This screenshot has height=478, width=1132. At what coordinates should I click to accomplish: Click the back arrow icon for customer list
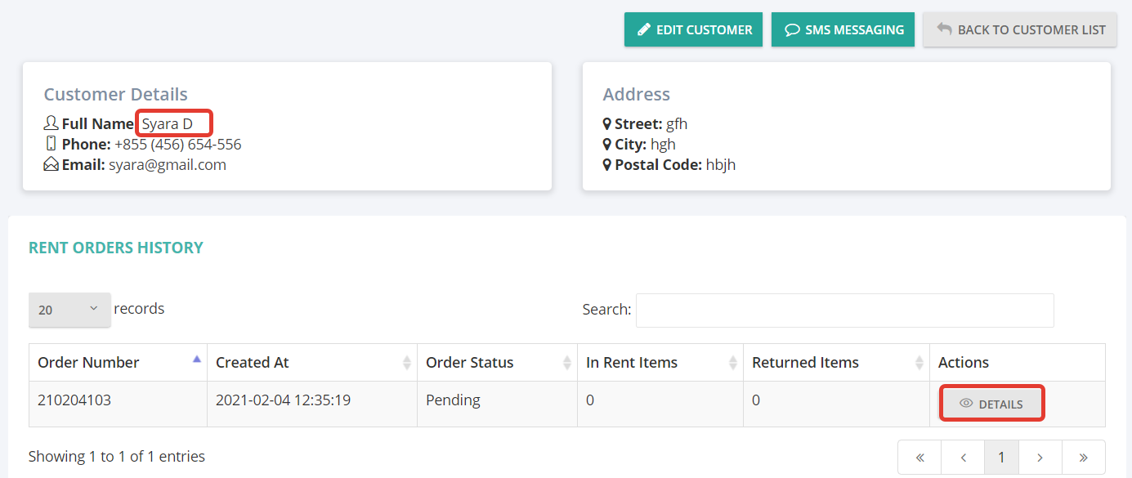(x=944, y=29)
